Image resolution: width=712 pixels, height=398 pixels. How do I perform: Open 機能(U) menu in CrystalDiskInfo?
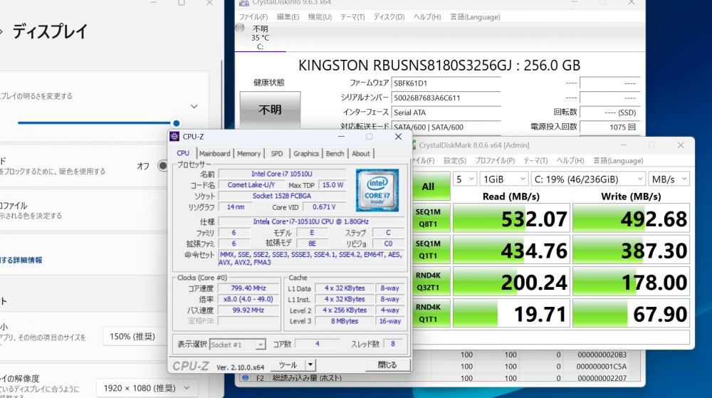point(320,17)
